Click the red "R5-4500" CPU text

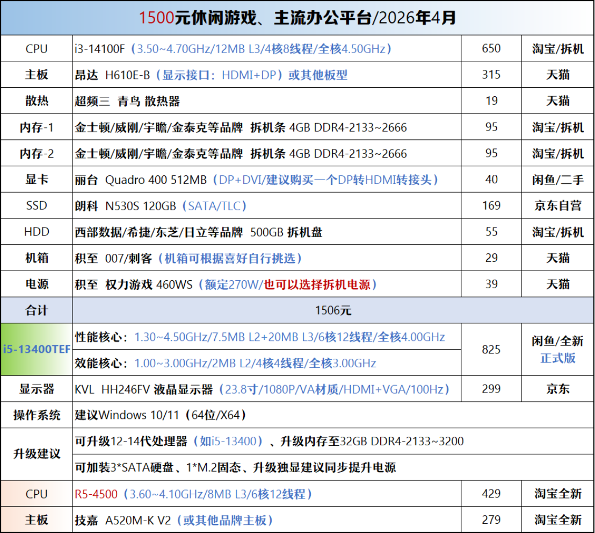click(96, 494)
